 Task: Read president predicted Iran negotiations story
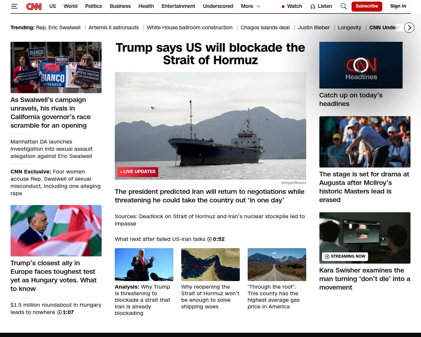[210, 196]
